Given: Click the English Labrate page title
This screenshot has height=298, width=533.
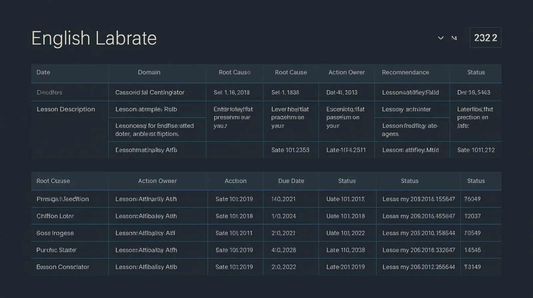Looking at the screenshot, I should pos(94,38).
